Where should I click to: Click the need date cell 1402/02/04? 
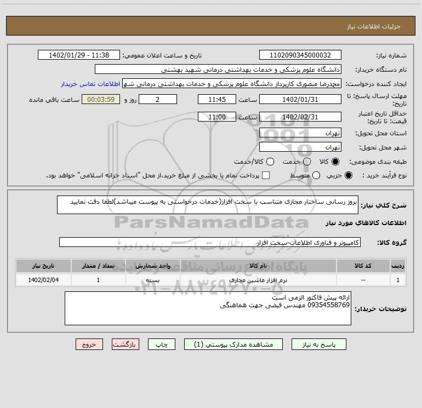tap(43, 280)
